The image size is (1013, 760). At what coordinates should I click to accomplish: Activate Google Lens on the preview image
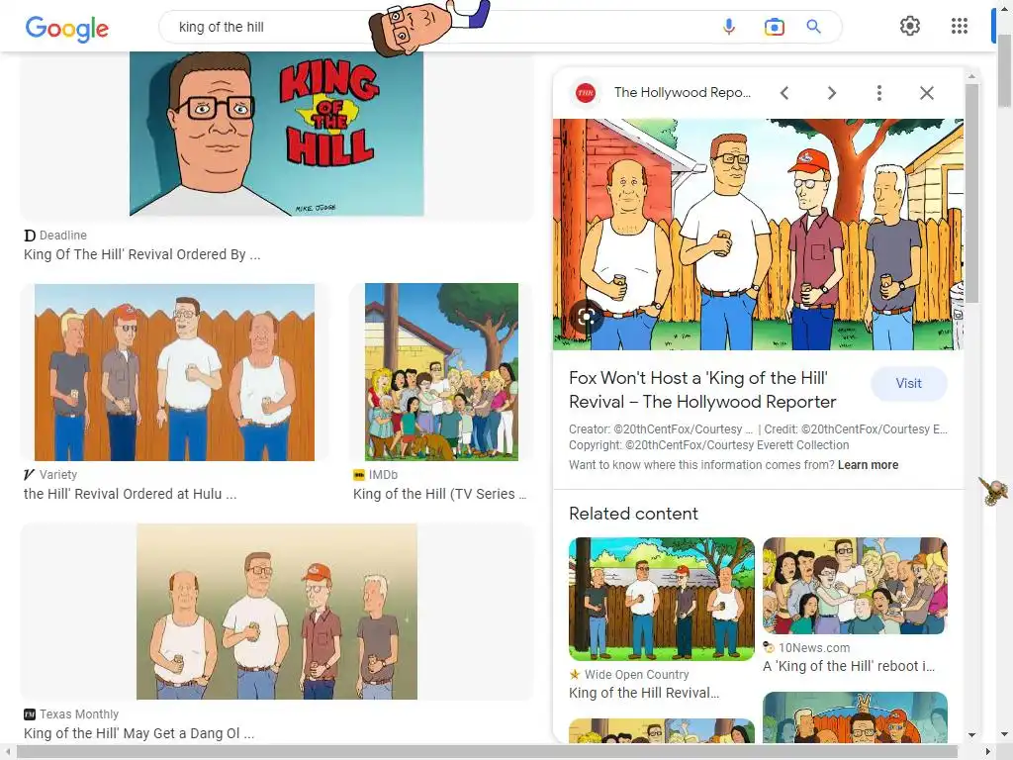(x=587, y=316)
